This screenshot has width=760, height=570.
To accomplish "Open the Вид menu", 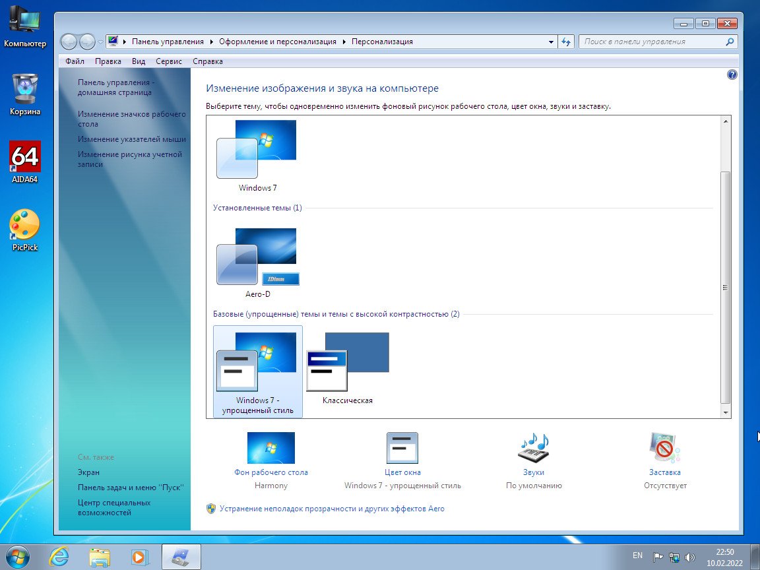I will [139, 61].
